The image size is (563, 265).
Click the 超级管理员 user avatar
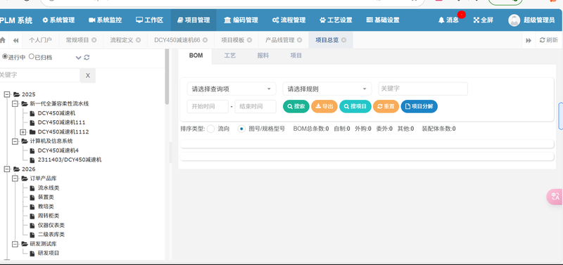[x=514, y=20]
